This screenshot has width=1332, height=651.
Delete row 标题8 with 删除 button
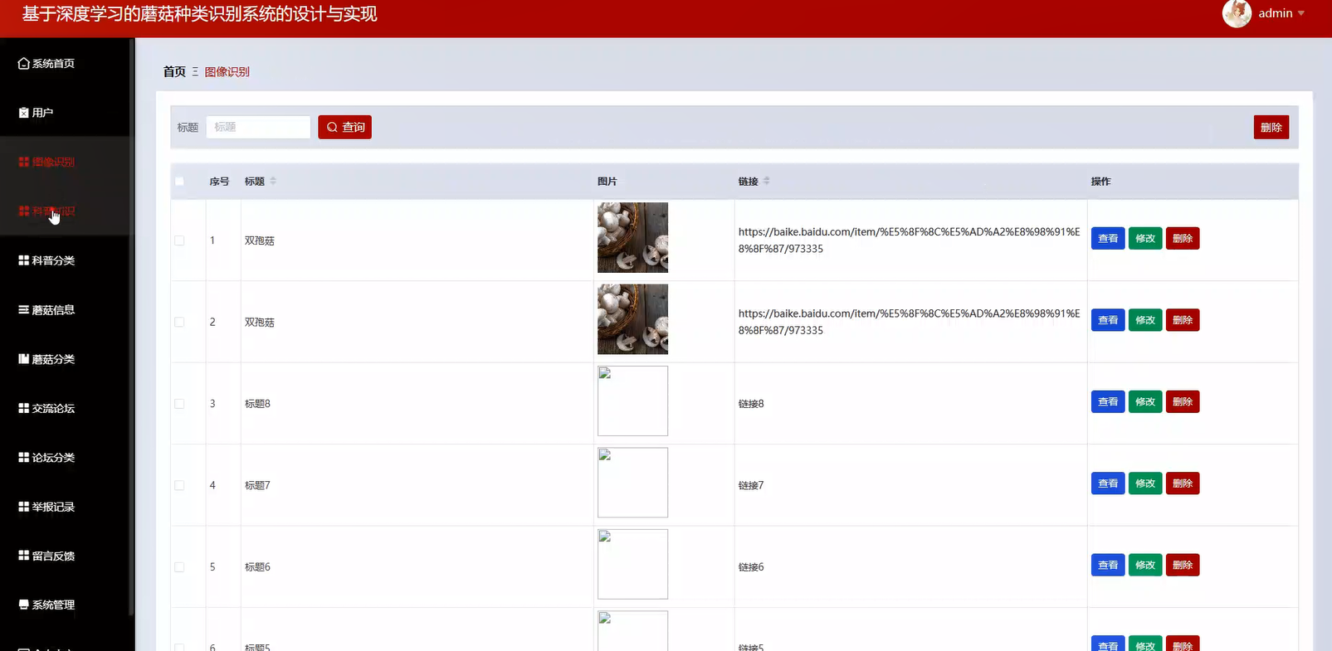pos(1183,401)
